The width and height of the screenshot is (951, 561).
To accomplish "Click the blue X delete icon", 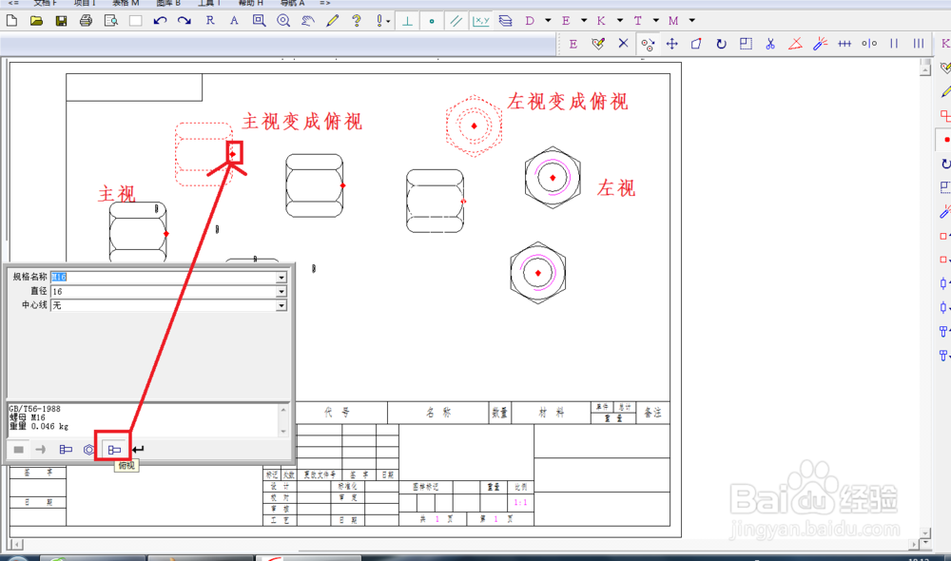I will [x=623, y=44].
